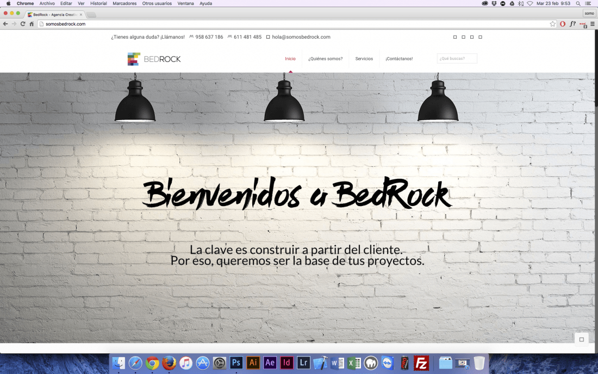
Task: Launch FileZilla from the dock
Action: point(421,363)
